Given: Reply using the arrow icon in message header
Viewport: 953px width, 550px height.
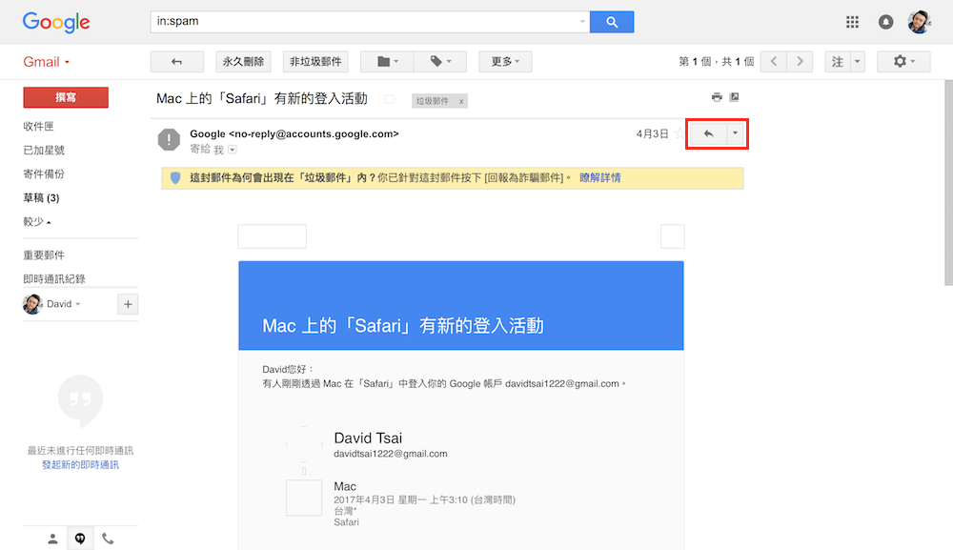Looking at the screenshot, I should (708, 134).
